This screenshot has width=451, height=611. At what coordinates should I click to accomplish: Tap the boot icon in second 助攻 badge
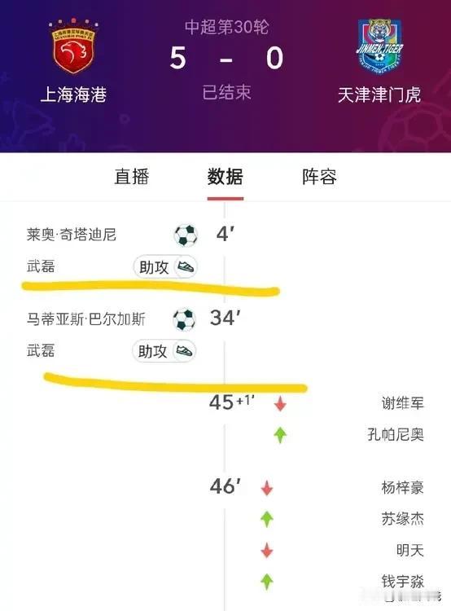pos(184,350)
